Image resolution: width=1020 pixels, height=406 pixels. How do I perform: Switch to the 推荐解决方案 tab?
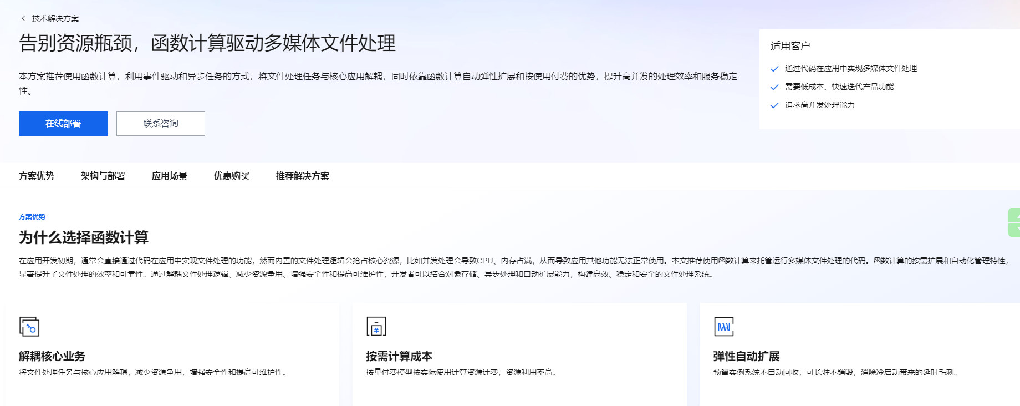[x=303, y=176]
